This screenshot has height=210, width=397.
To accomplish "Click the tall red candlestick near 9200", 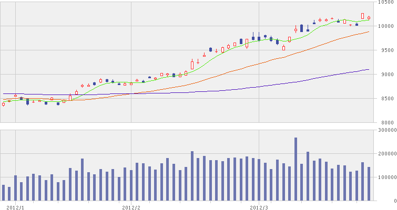I will click(192, 65).
